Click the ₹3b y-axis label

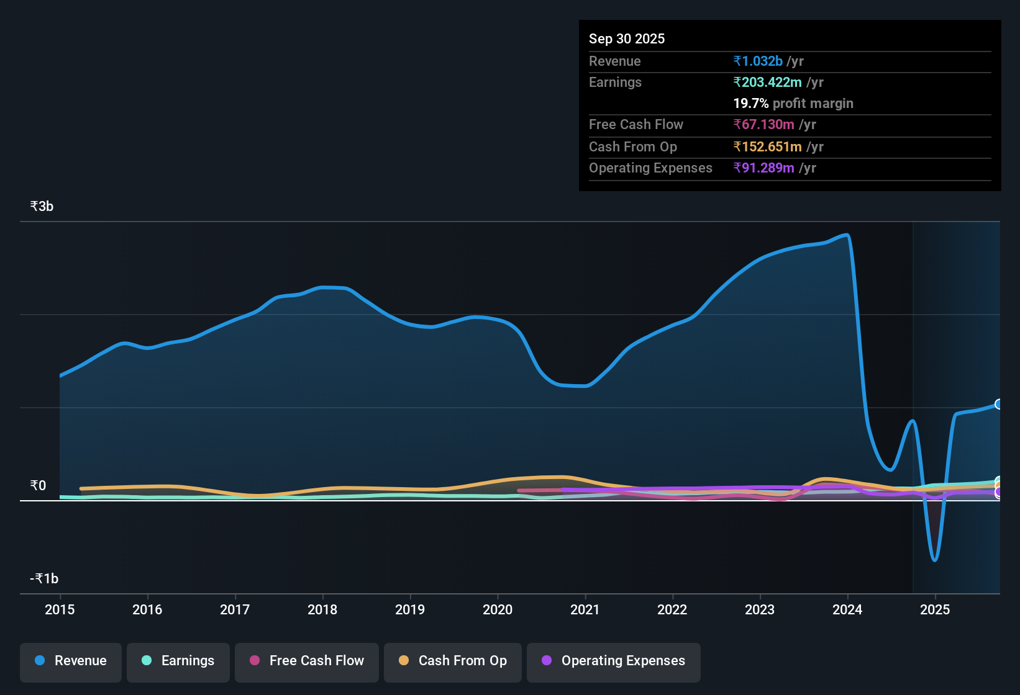tap(42, 207)
